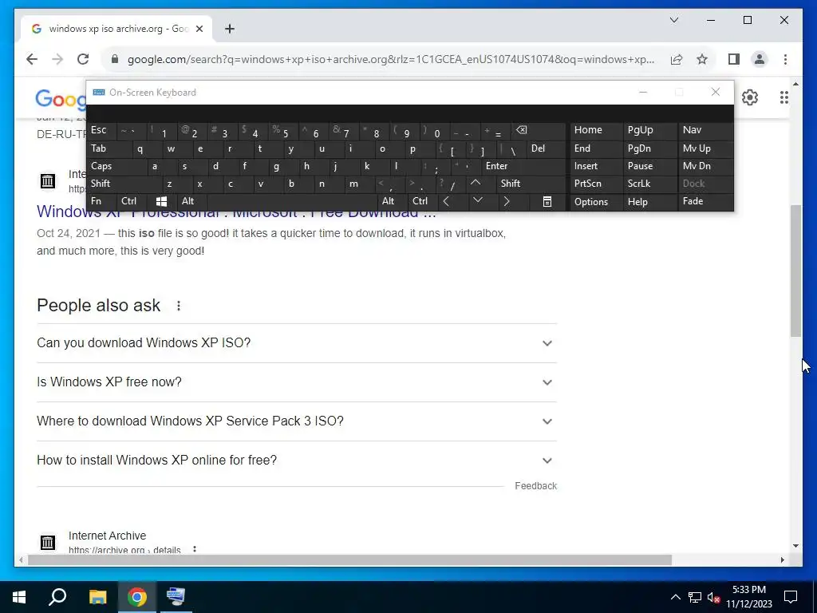Click the Esc key on keyboard

click(x=102, y=130)
